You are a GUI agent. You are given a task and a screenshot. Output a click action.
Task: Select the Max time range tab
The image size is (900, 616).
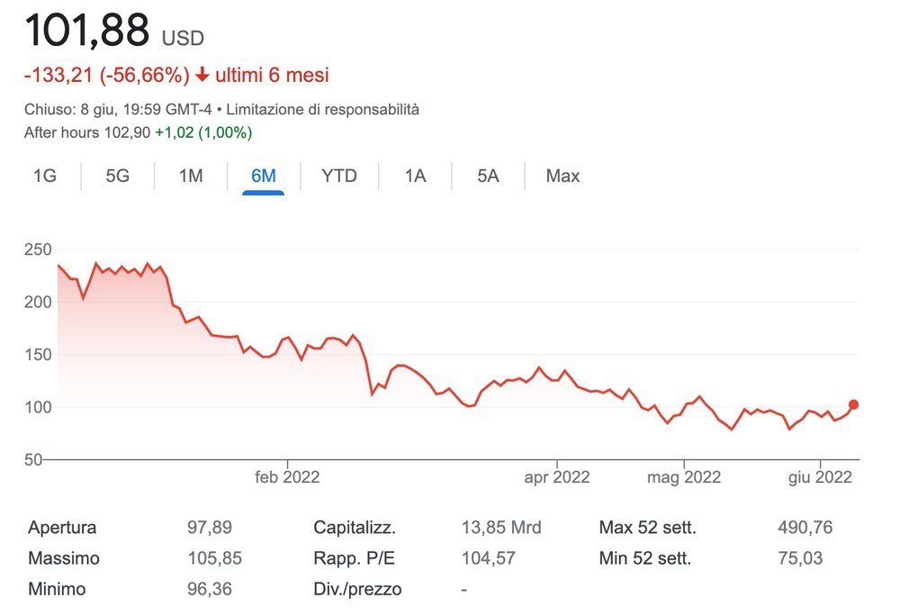pos(562,177)
